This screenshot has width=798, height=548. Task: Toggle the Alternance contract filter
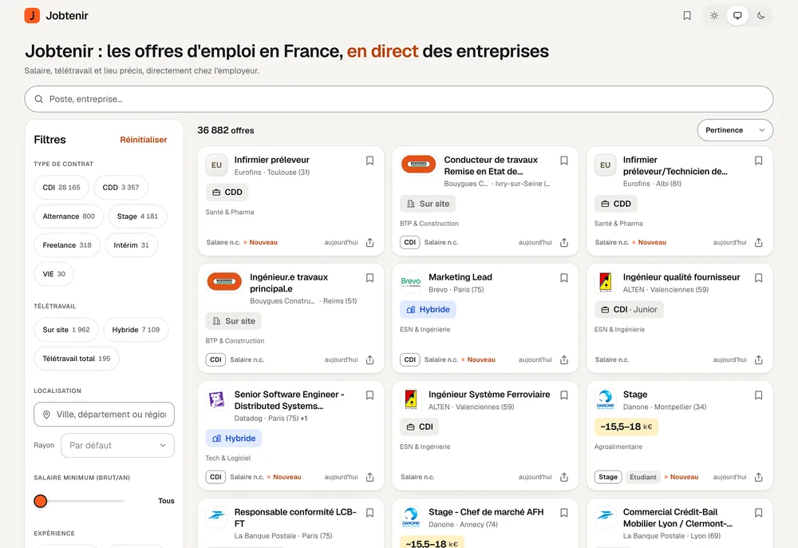pos(69,216)
